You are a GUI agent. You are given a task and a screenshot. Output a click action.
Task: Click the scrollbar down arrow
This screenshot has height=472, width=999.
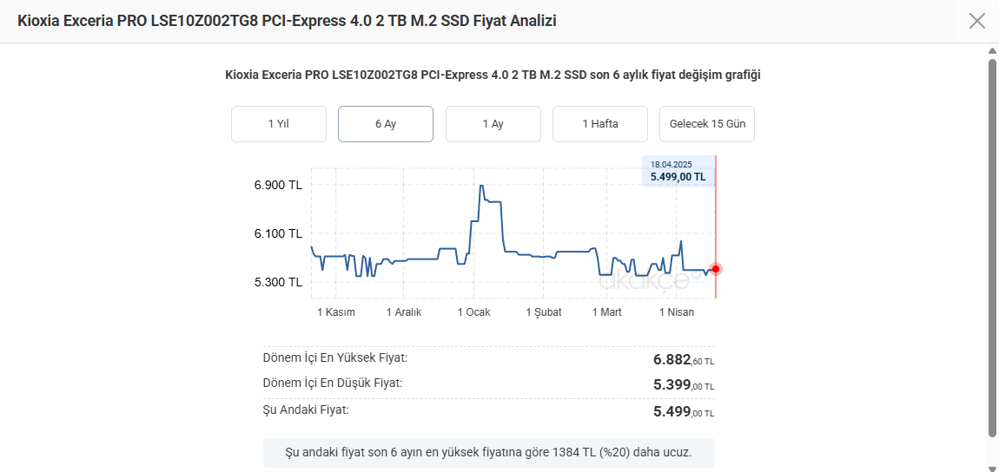992,466
